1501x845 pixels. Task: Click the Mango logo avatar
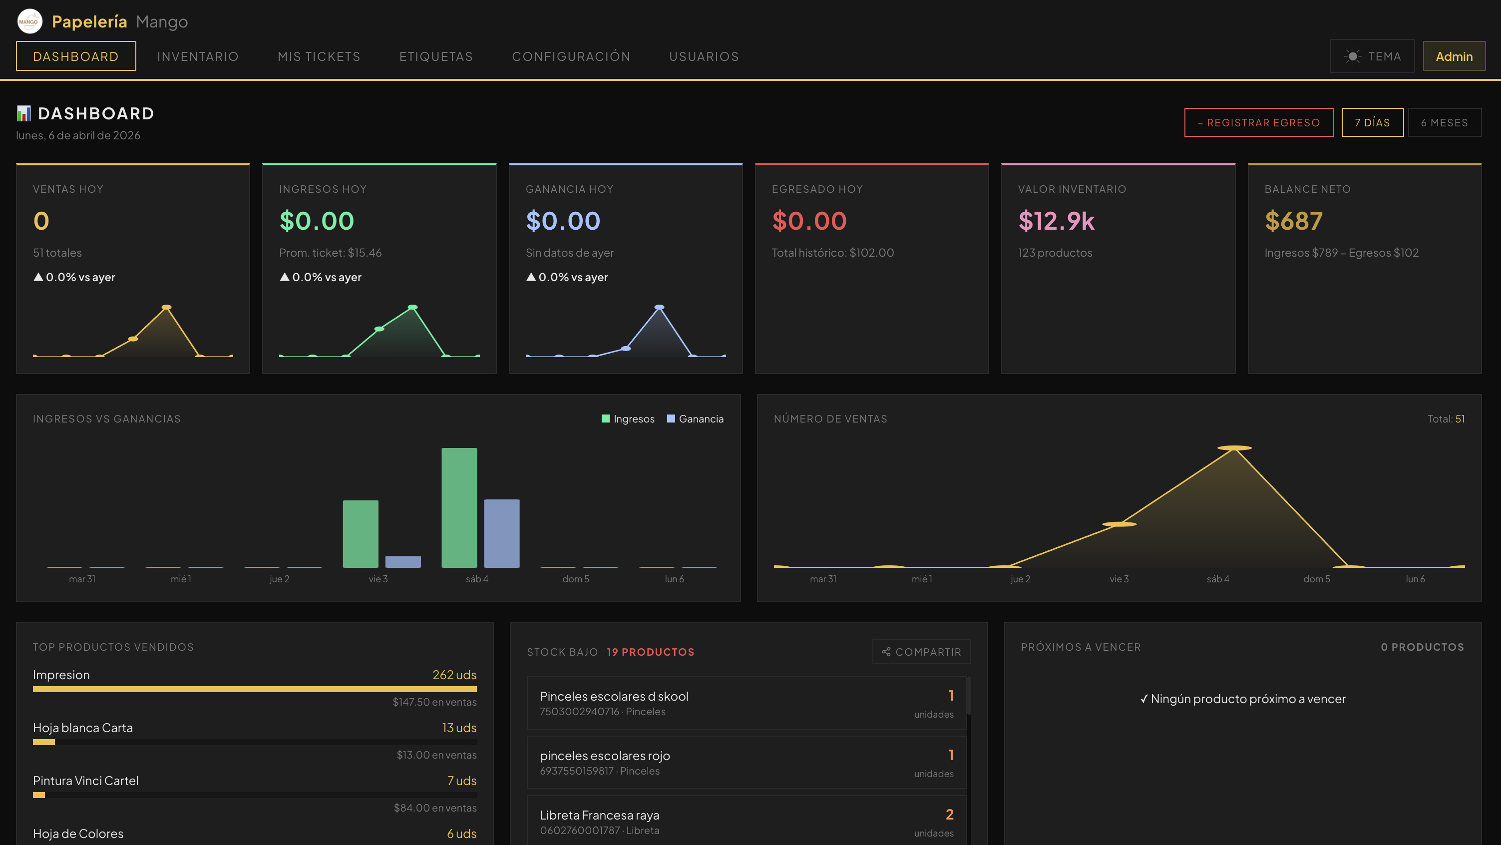29,21
